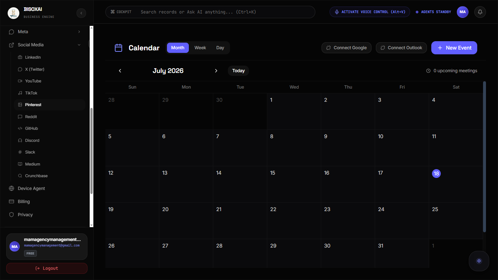Click the calendar icon beside Calendar title
Image resolution: width=498 pixels, height=280 pixels.
pos(118,48)
